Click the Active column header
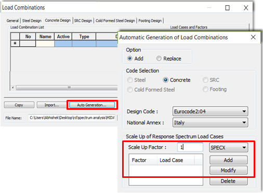263x193 pixels. [63, 36]
